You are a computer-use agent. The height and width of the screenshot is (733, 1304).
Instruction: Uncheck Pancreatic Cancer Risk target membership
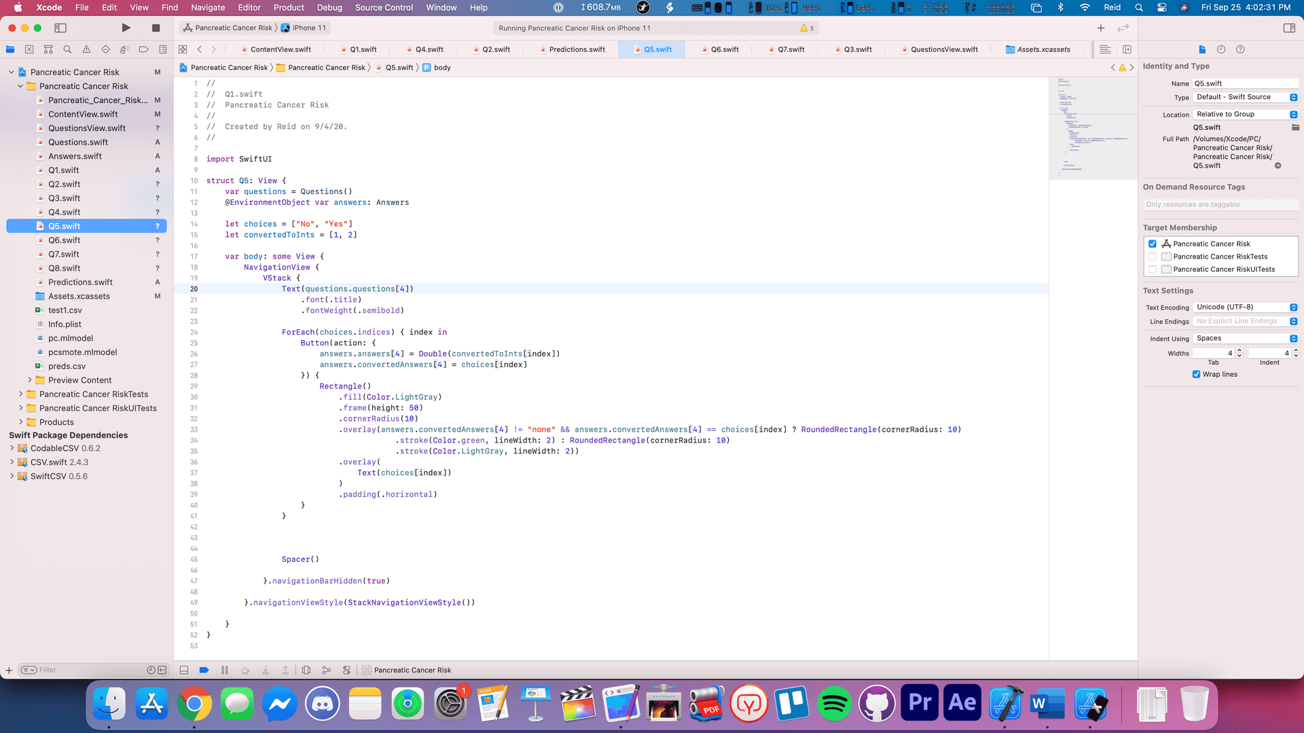pos(1153,244)
